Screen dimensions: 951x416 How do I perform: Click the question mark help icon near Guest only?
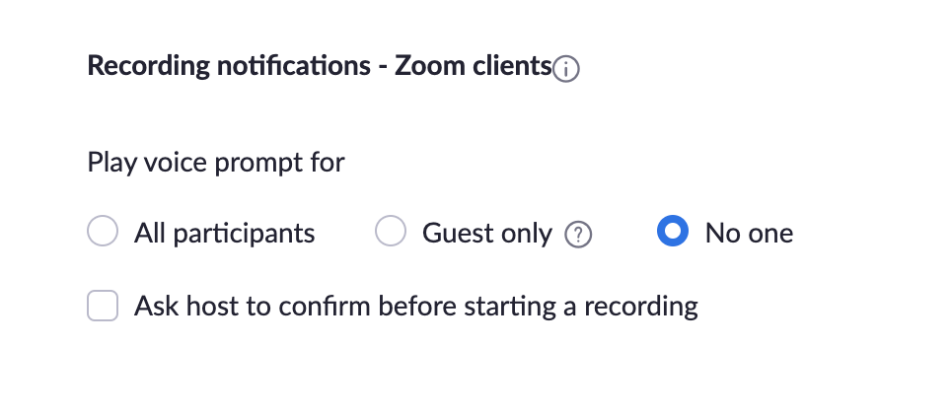(578, 234)
